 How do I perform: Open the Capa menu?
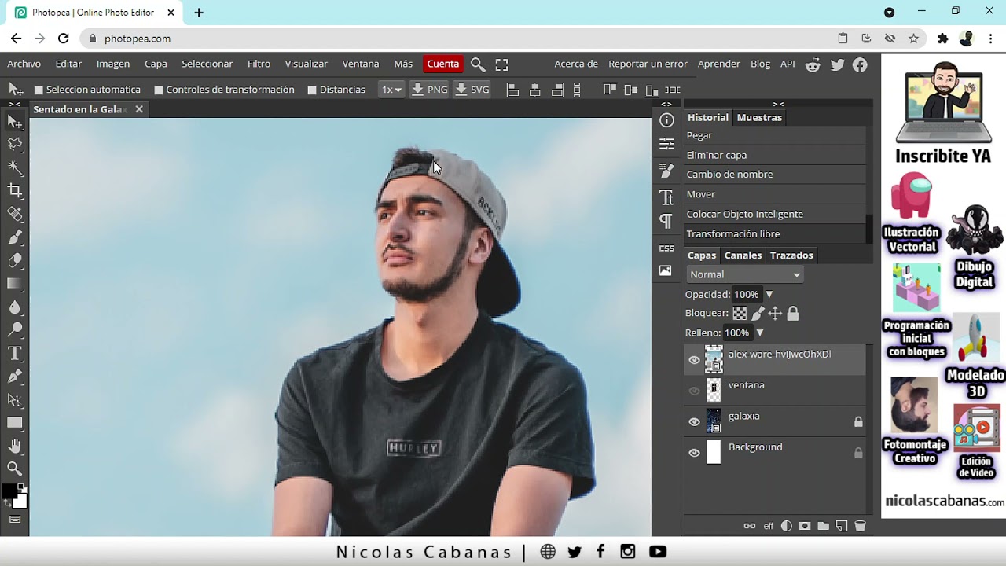click(156, 64)
